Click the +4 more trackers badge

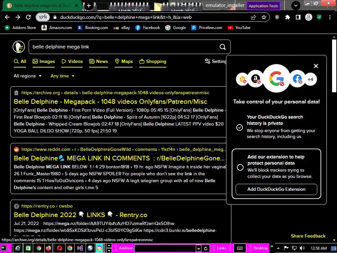point(310,79)
